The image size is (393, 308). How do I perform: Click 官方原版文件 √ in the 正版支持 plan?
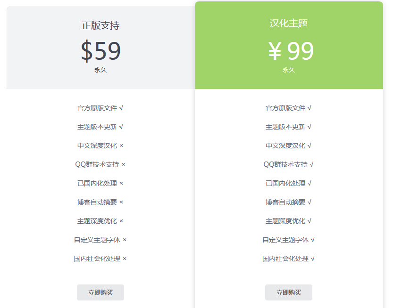[100, 108]
